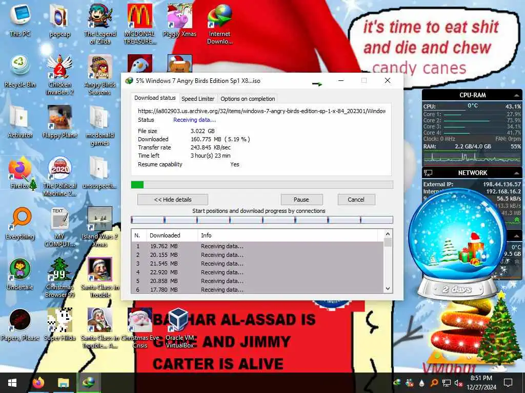
Task: Click the Everything magnifier tray icon
Action: (434, 383)
